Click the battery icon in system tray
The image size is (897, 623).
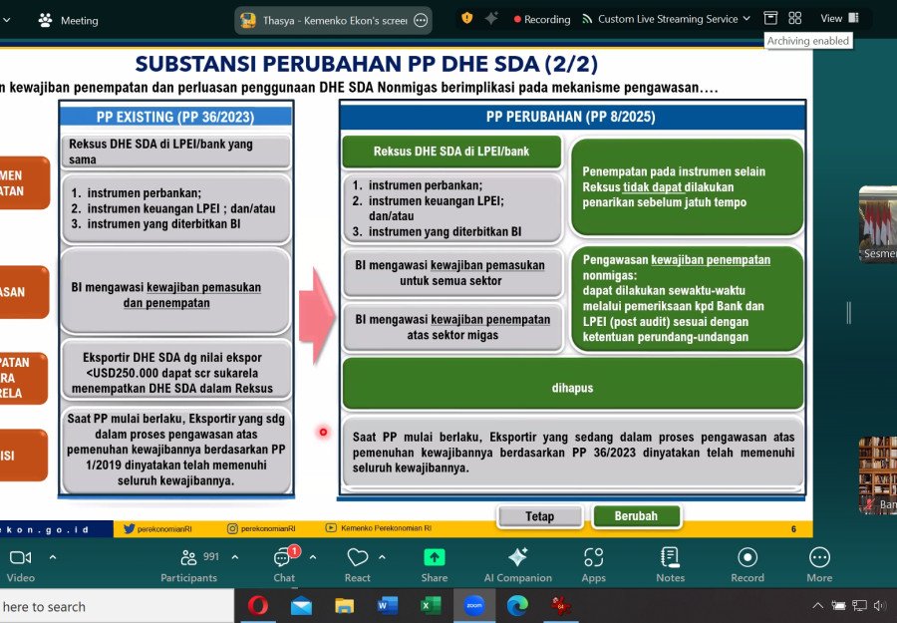click(838, 606)
